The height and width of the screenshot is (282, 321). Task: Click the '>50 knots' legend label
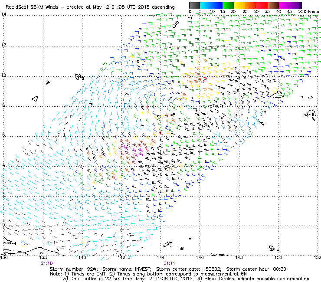pyautogui.click(x=308, y=12)
